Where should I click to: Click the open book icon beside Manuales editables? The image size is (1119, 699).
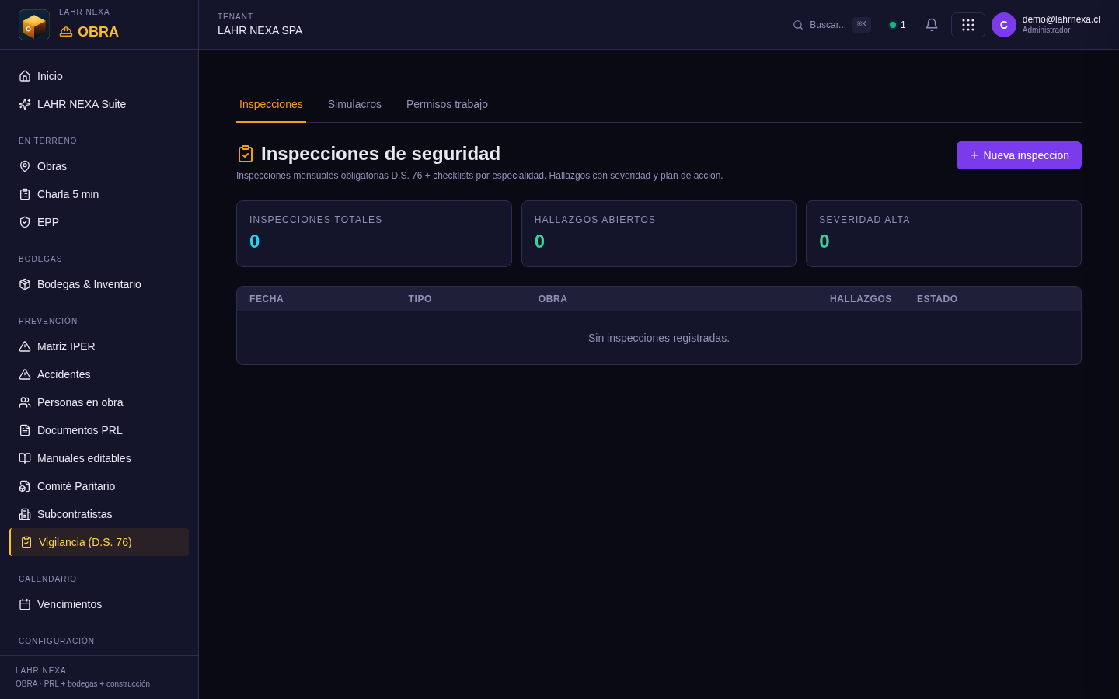point(25,458)
